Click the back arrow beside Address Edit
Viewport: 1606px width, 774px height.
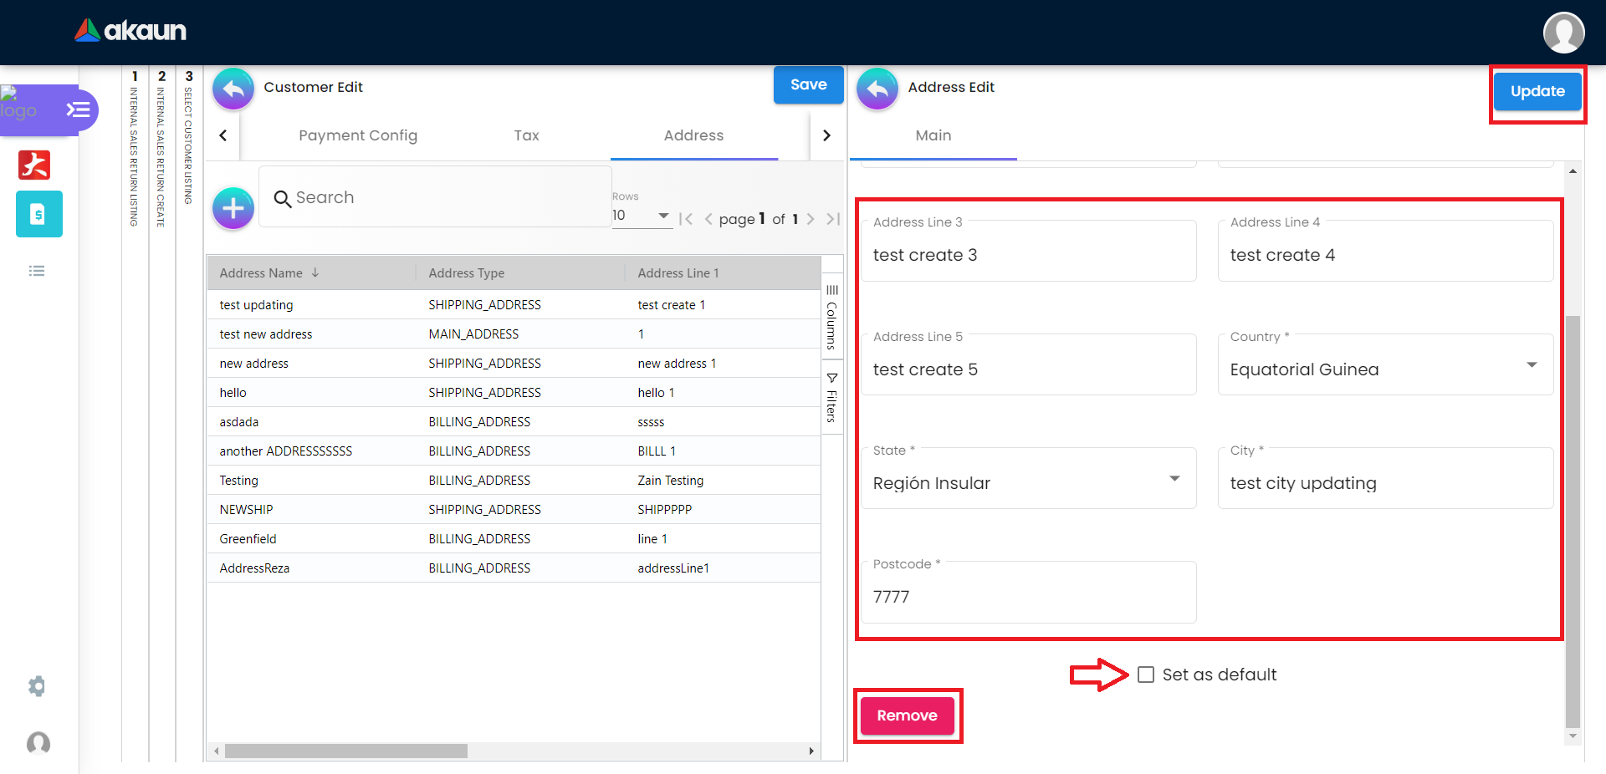point(877,89)
